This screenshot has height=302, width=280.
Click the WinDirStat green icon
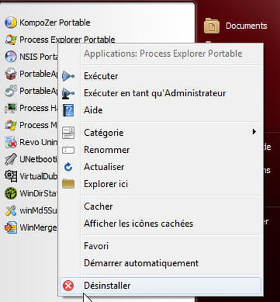11,193
